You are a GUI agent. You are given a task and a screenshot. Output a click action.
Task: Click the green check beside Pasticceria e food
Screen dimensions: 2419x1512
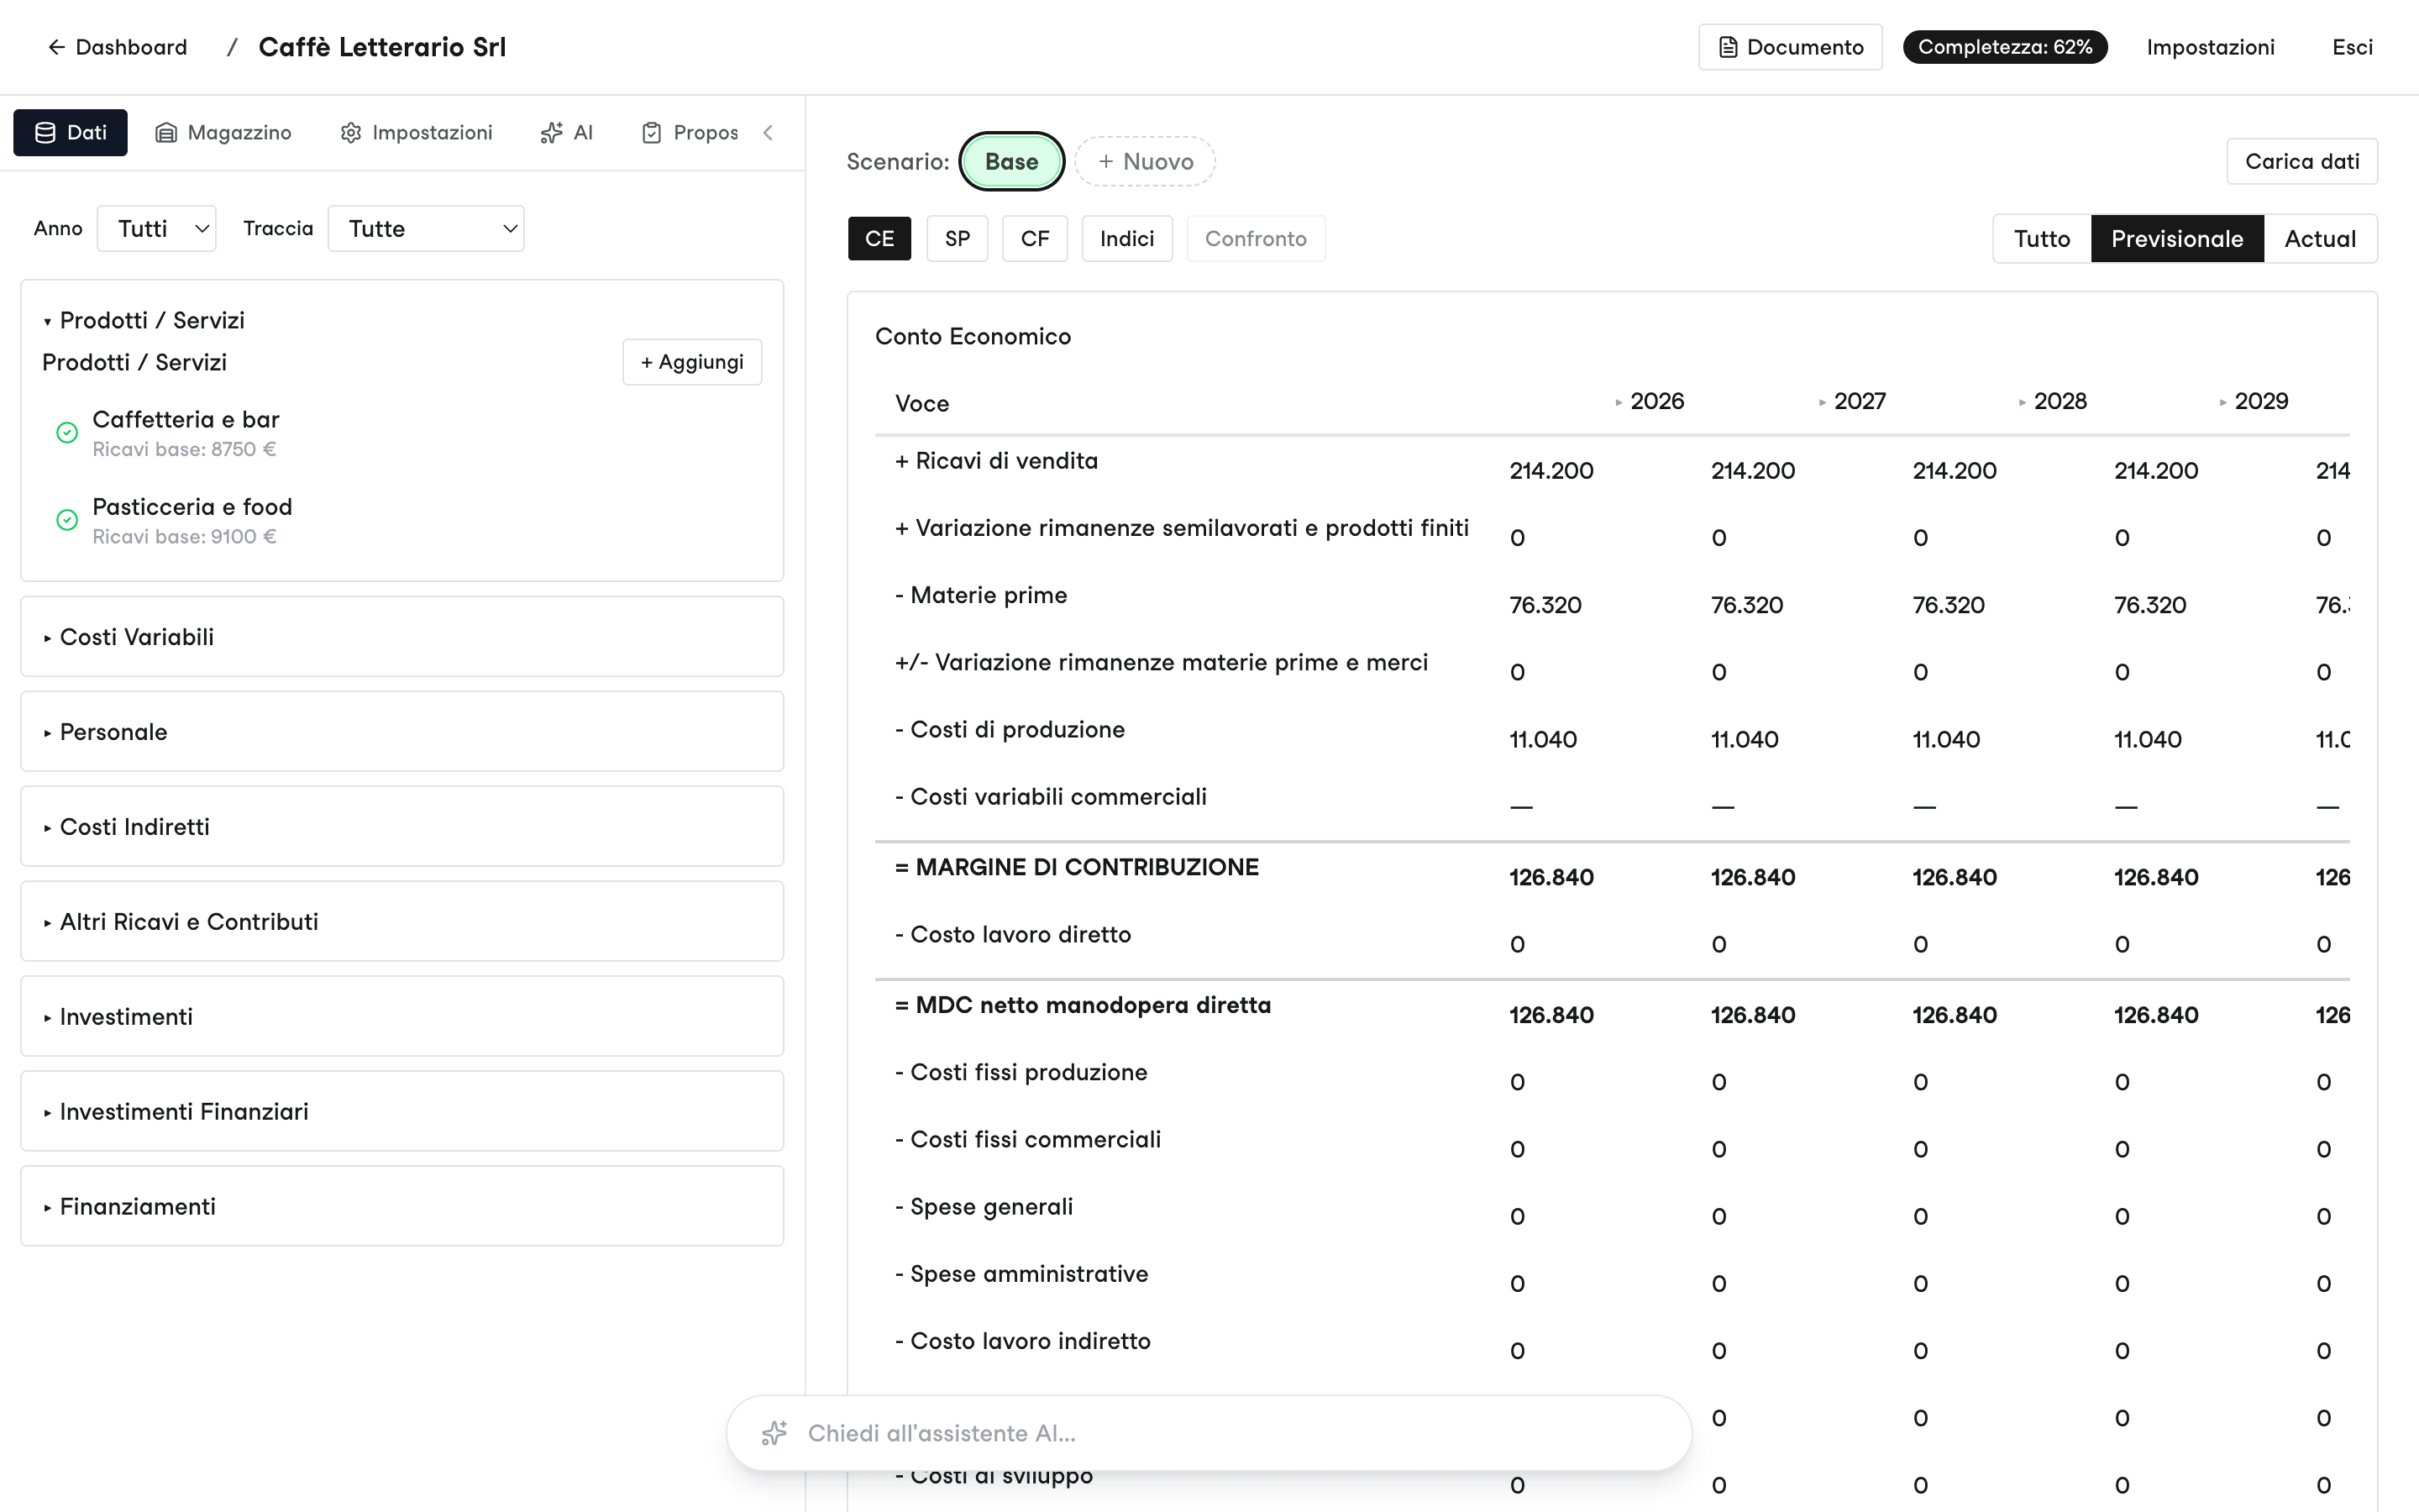point(67,520)
